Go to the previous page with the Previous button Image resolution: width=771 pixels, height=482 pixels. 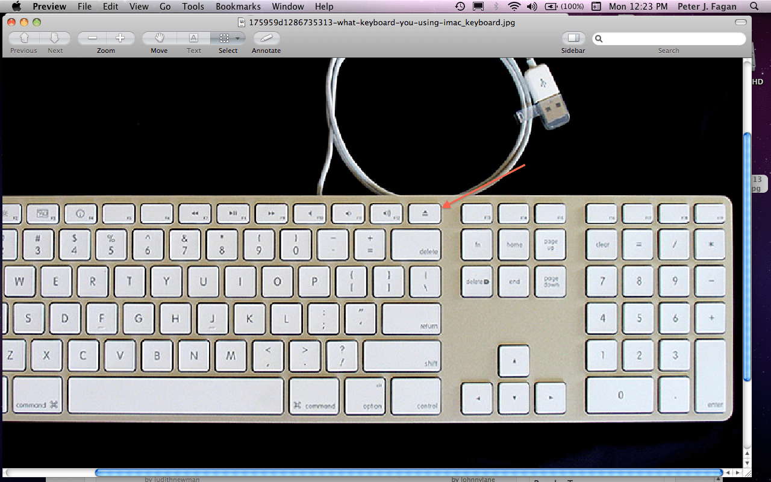click(x=23, y=38)
